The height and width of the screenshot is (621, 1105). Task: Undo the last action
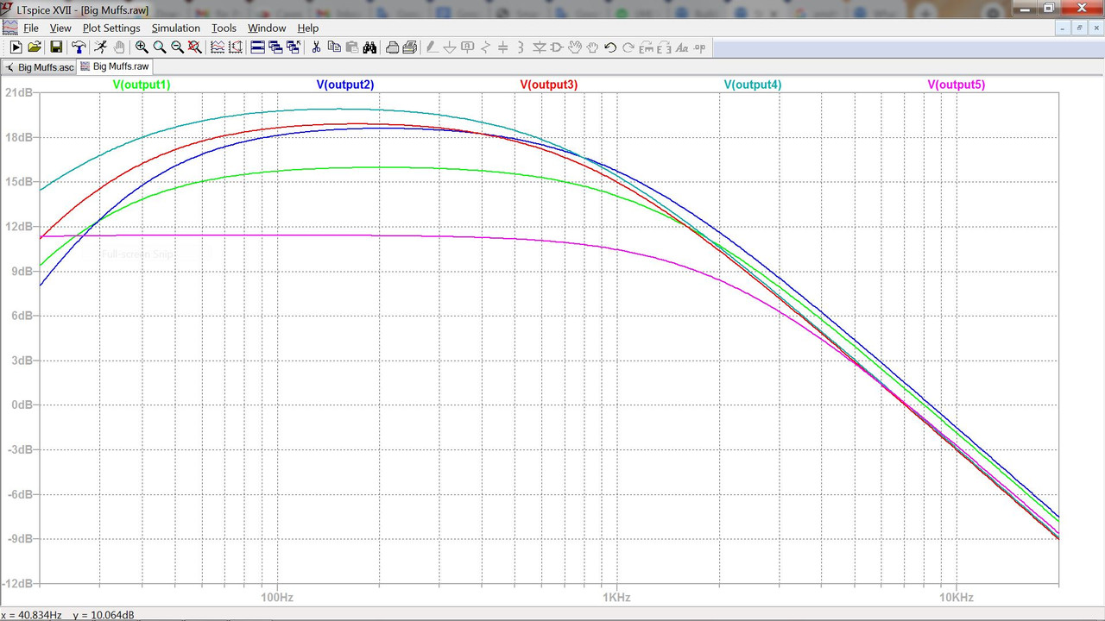click(x=610, y=47)
